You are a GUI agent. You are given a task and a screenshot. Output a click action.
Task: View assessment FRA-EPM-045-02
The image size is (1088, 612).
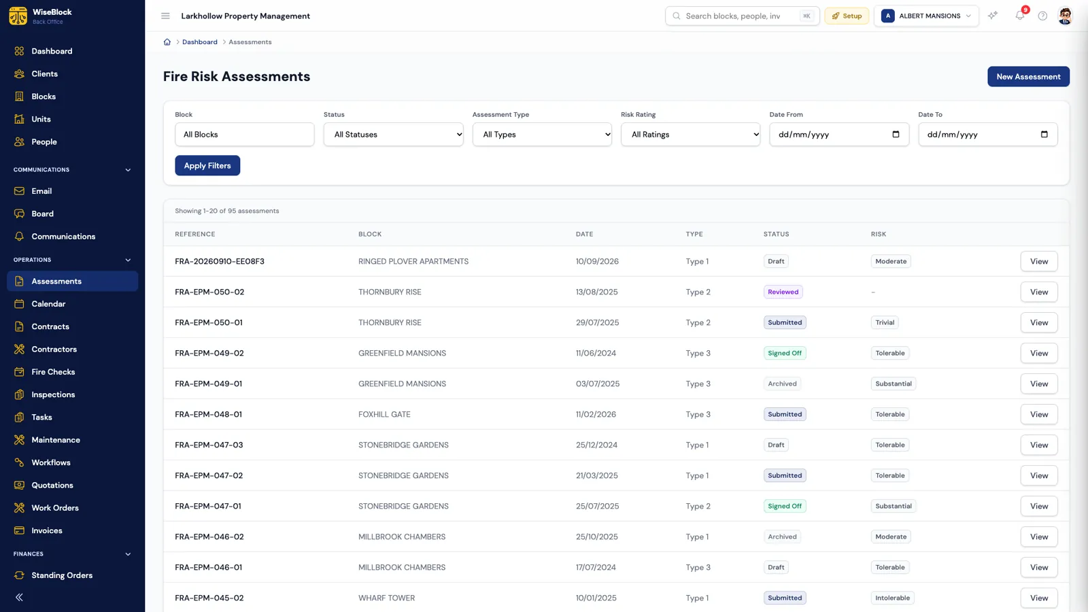click(x=1038, y=598)
